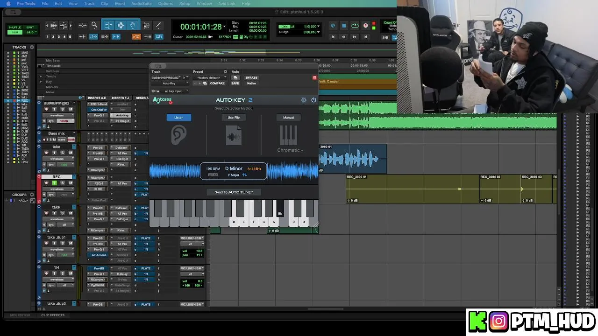The image size is (598, 336).
Task: Click the piano keys manual icon
Action: (288, 135)
